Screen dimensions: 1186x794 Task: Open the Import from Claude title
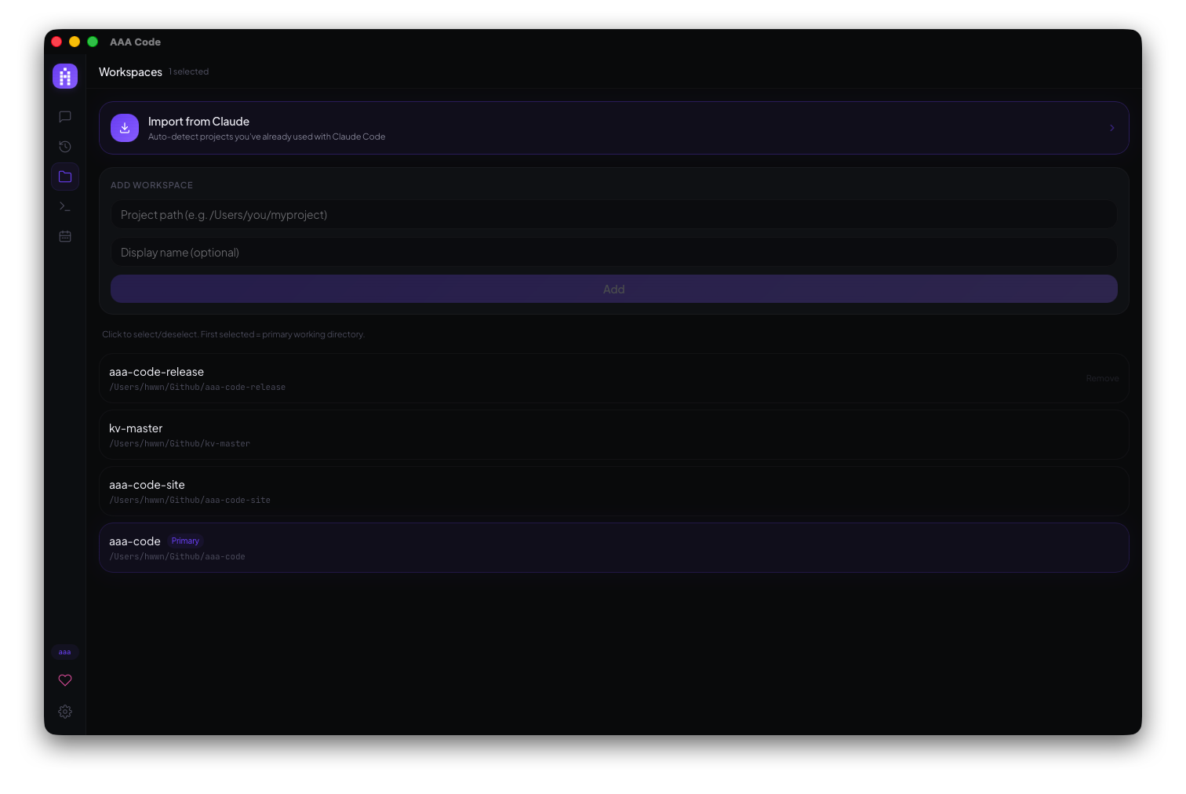pos(198,122)
